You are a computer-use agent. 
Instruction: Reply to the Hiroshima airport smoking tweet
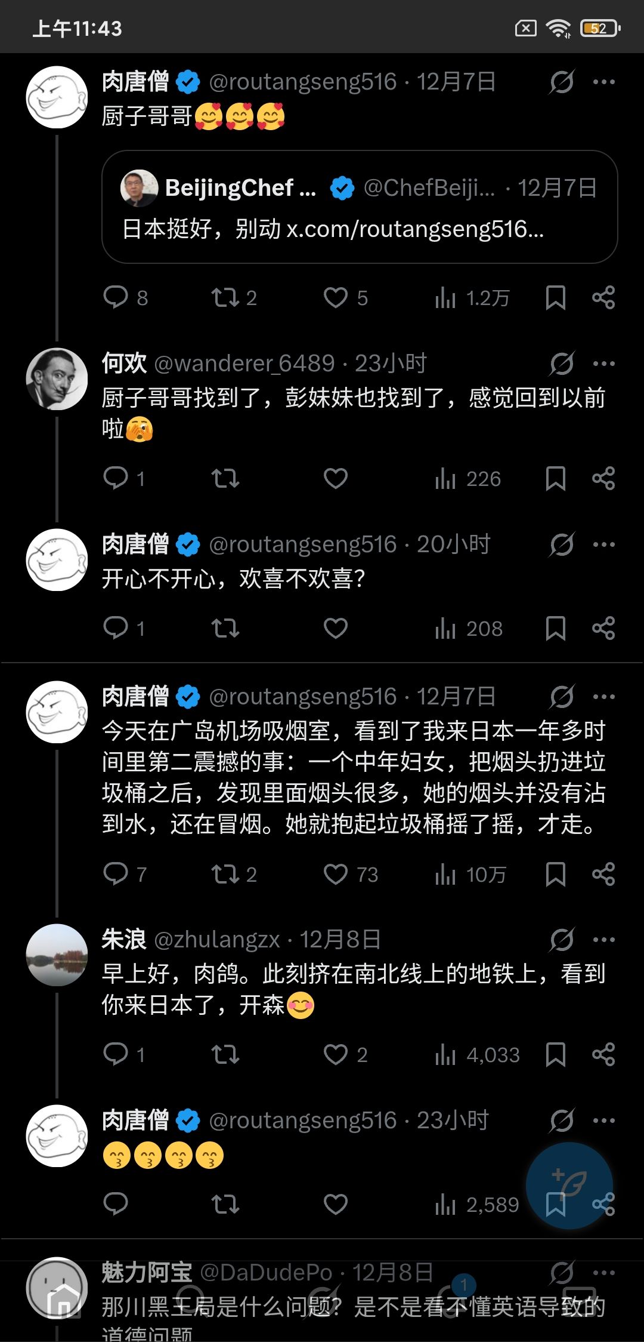pyautogui.click(x=116, y=874)
